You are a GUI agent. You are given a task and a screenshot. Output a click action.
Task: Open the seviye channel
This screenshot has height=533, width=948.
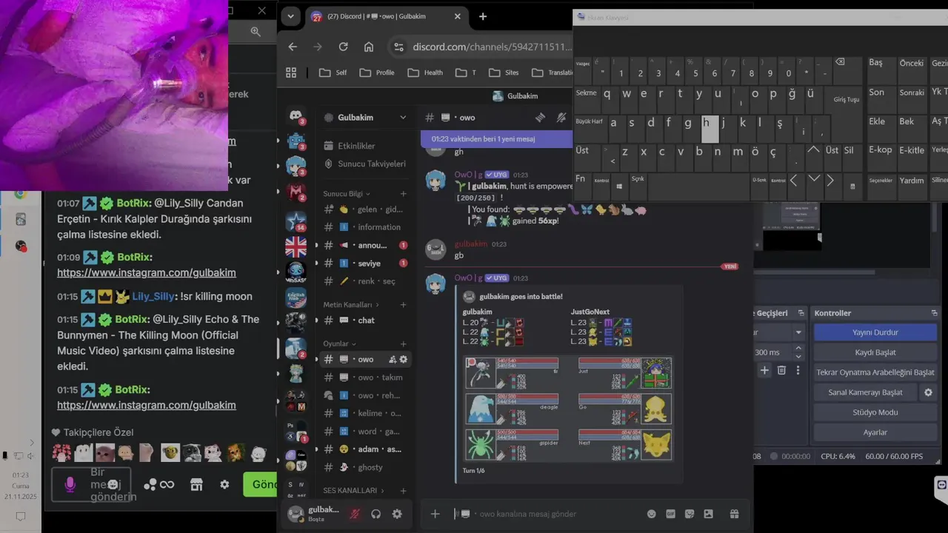(x=366, y=264)
